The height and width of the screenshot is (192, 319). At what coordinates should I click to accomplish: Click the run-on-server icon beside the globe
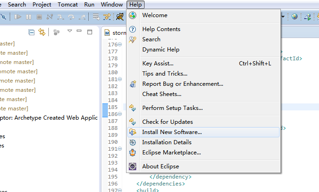click(x=308, y=17)
